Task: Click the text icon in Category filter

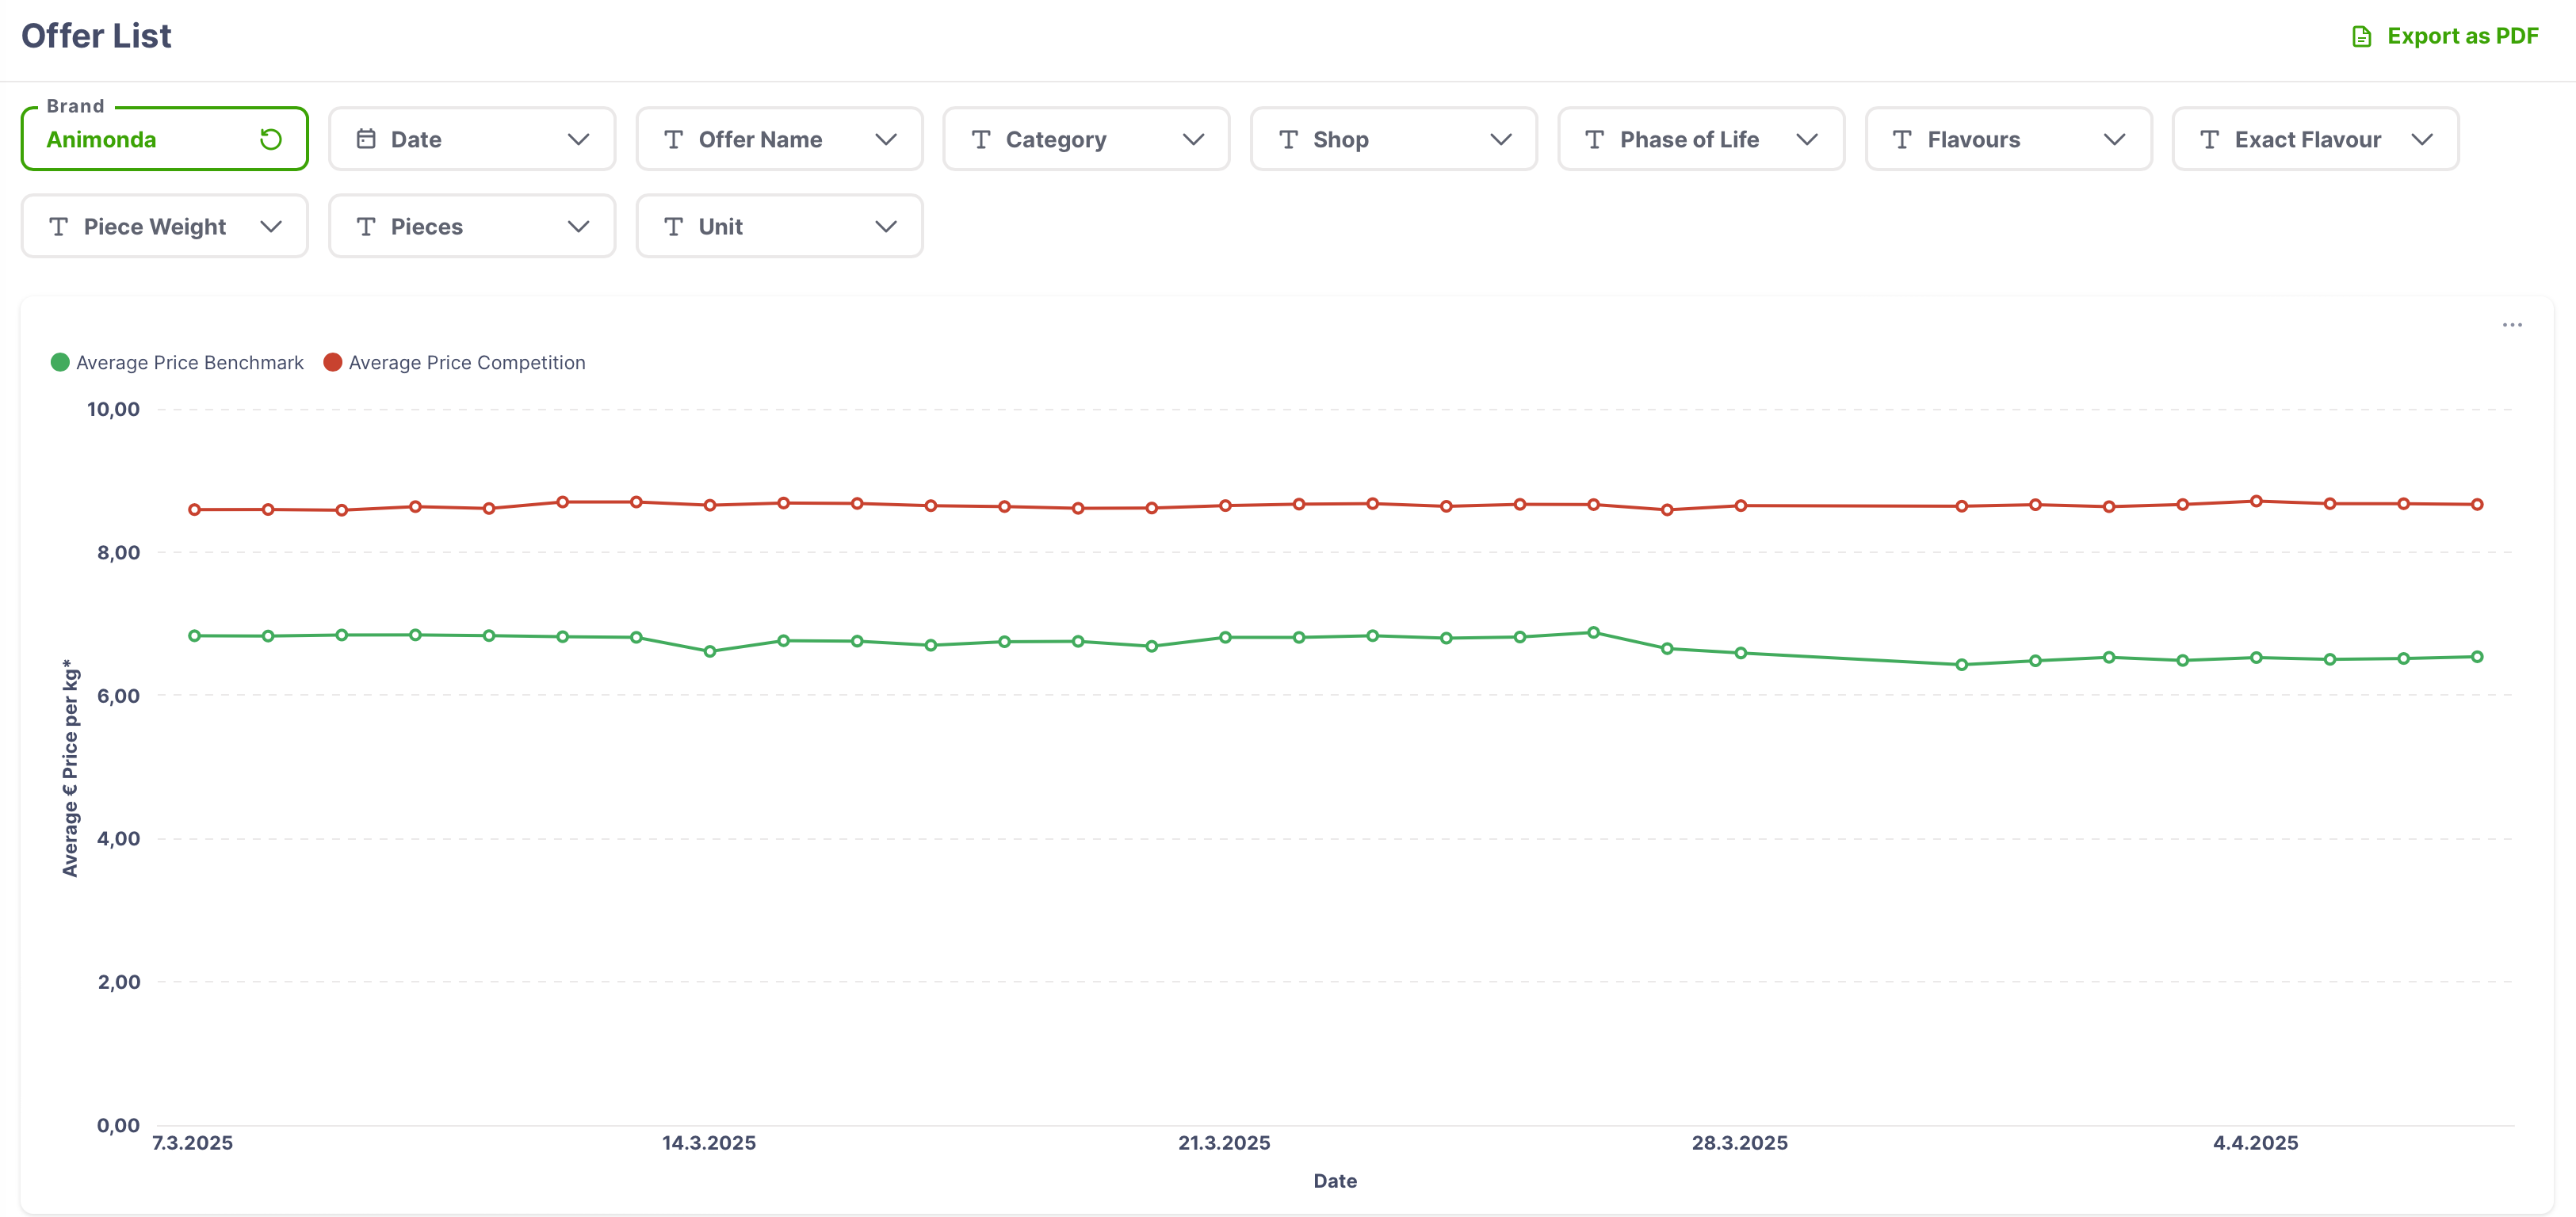Action: point(980,139)
